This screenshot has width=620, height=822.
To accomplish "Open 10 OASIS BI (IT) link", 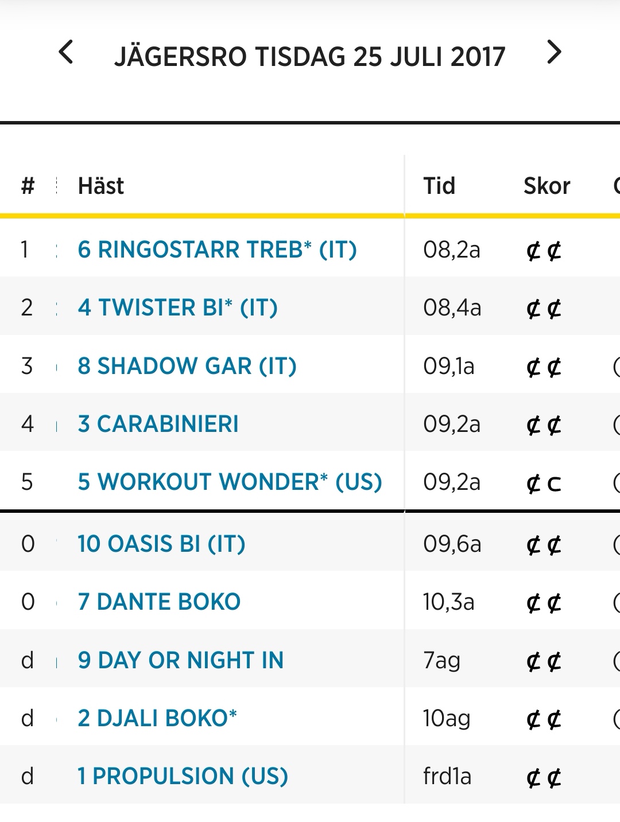I will pyautogui.click(x=161, y=544).
